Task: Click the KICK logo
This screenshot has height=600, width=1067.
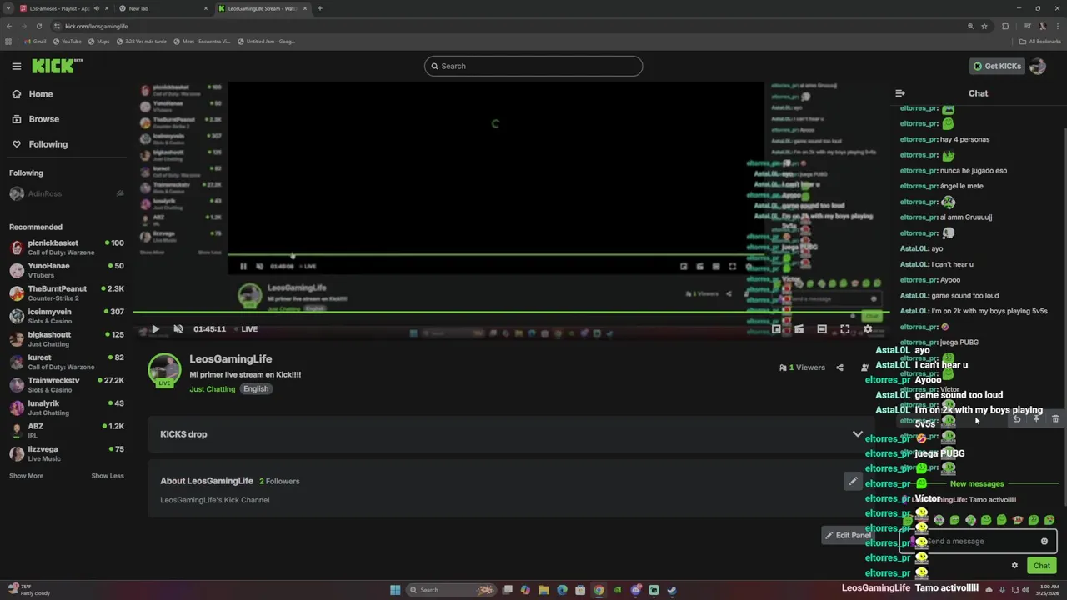Action: click(x=57, y=66)
